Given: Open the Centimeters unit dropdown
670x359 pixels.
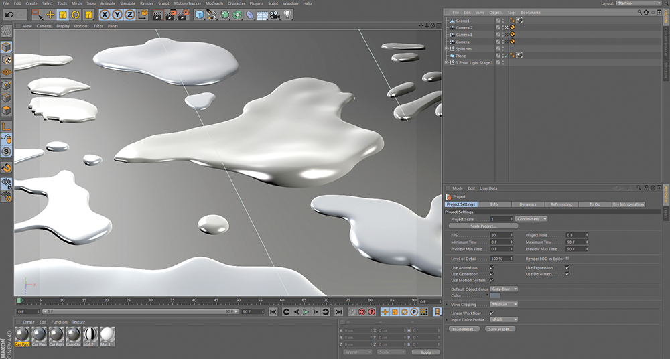Looking at the screenshot, I should pos(531,219).
